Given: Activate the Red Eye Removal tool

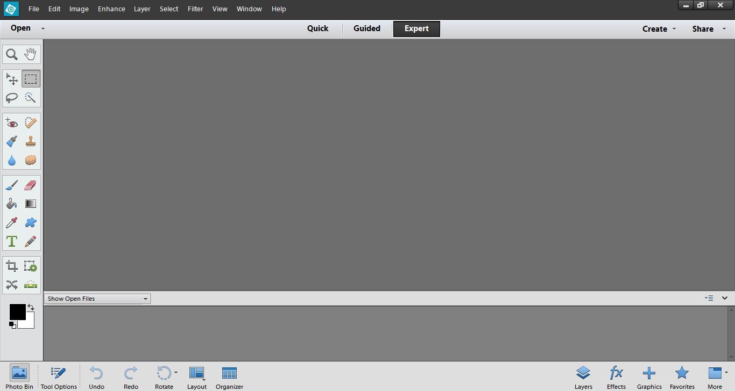Looking at the screenshot, I should click(11, 122).
